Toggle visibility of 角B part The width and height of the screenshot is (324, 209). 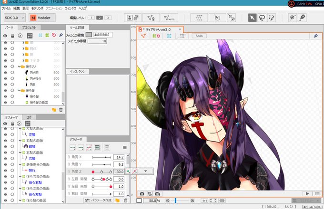point(5,85)
